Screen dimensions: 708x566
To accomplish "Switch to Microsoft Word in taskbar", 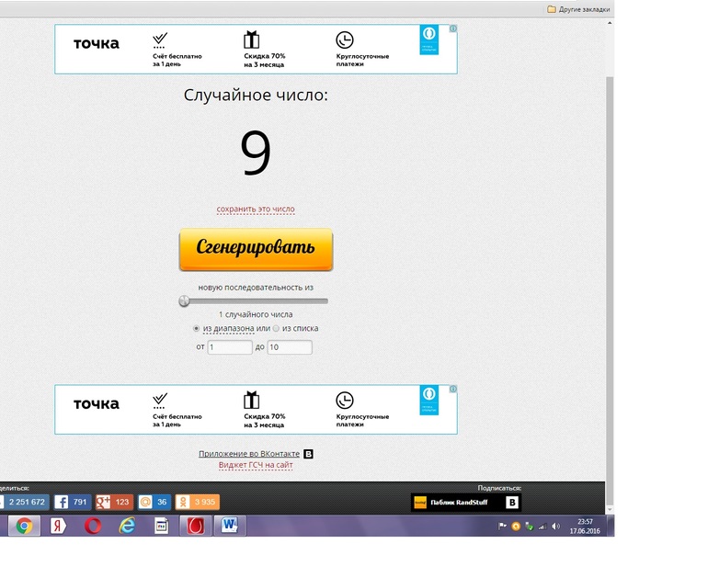I will (x=229, y=526).
